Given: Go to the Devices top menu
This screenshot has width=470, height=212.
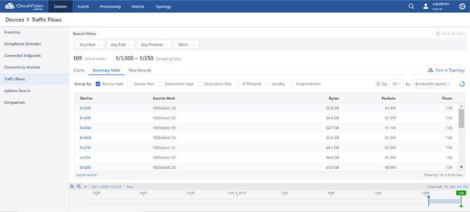Looking at the screenshot, I should [60, 7].
